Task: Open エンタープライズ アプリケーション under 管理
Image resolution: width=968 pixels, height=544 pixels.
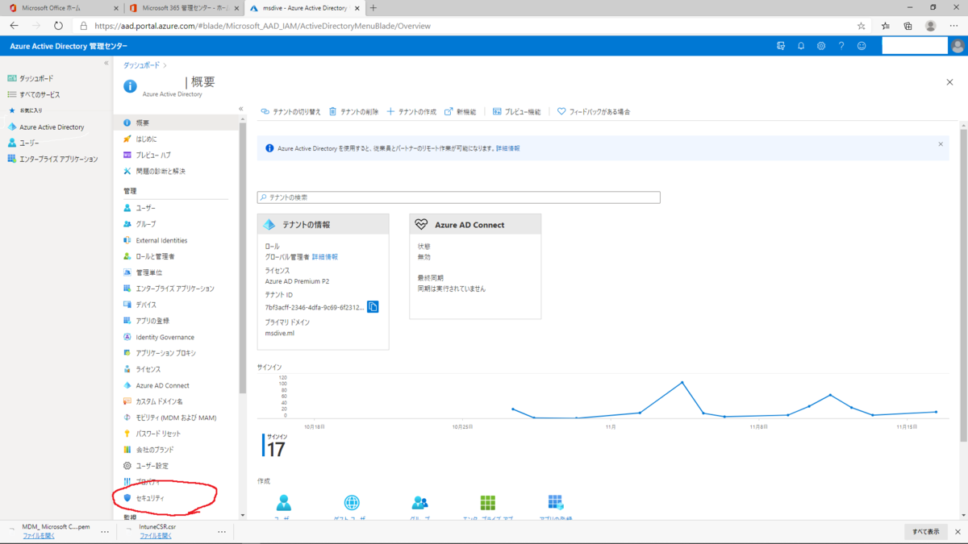Action: coord(177,289)
